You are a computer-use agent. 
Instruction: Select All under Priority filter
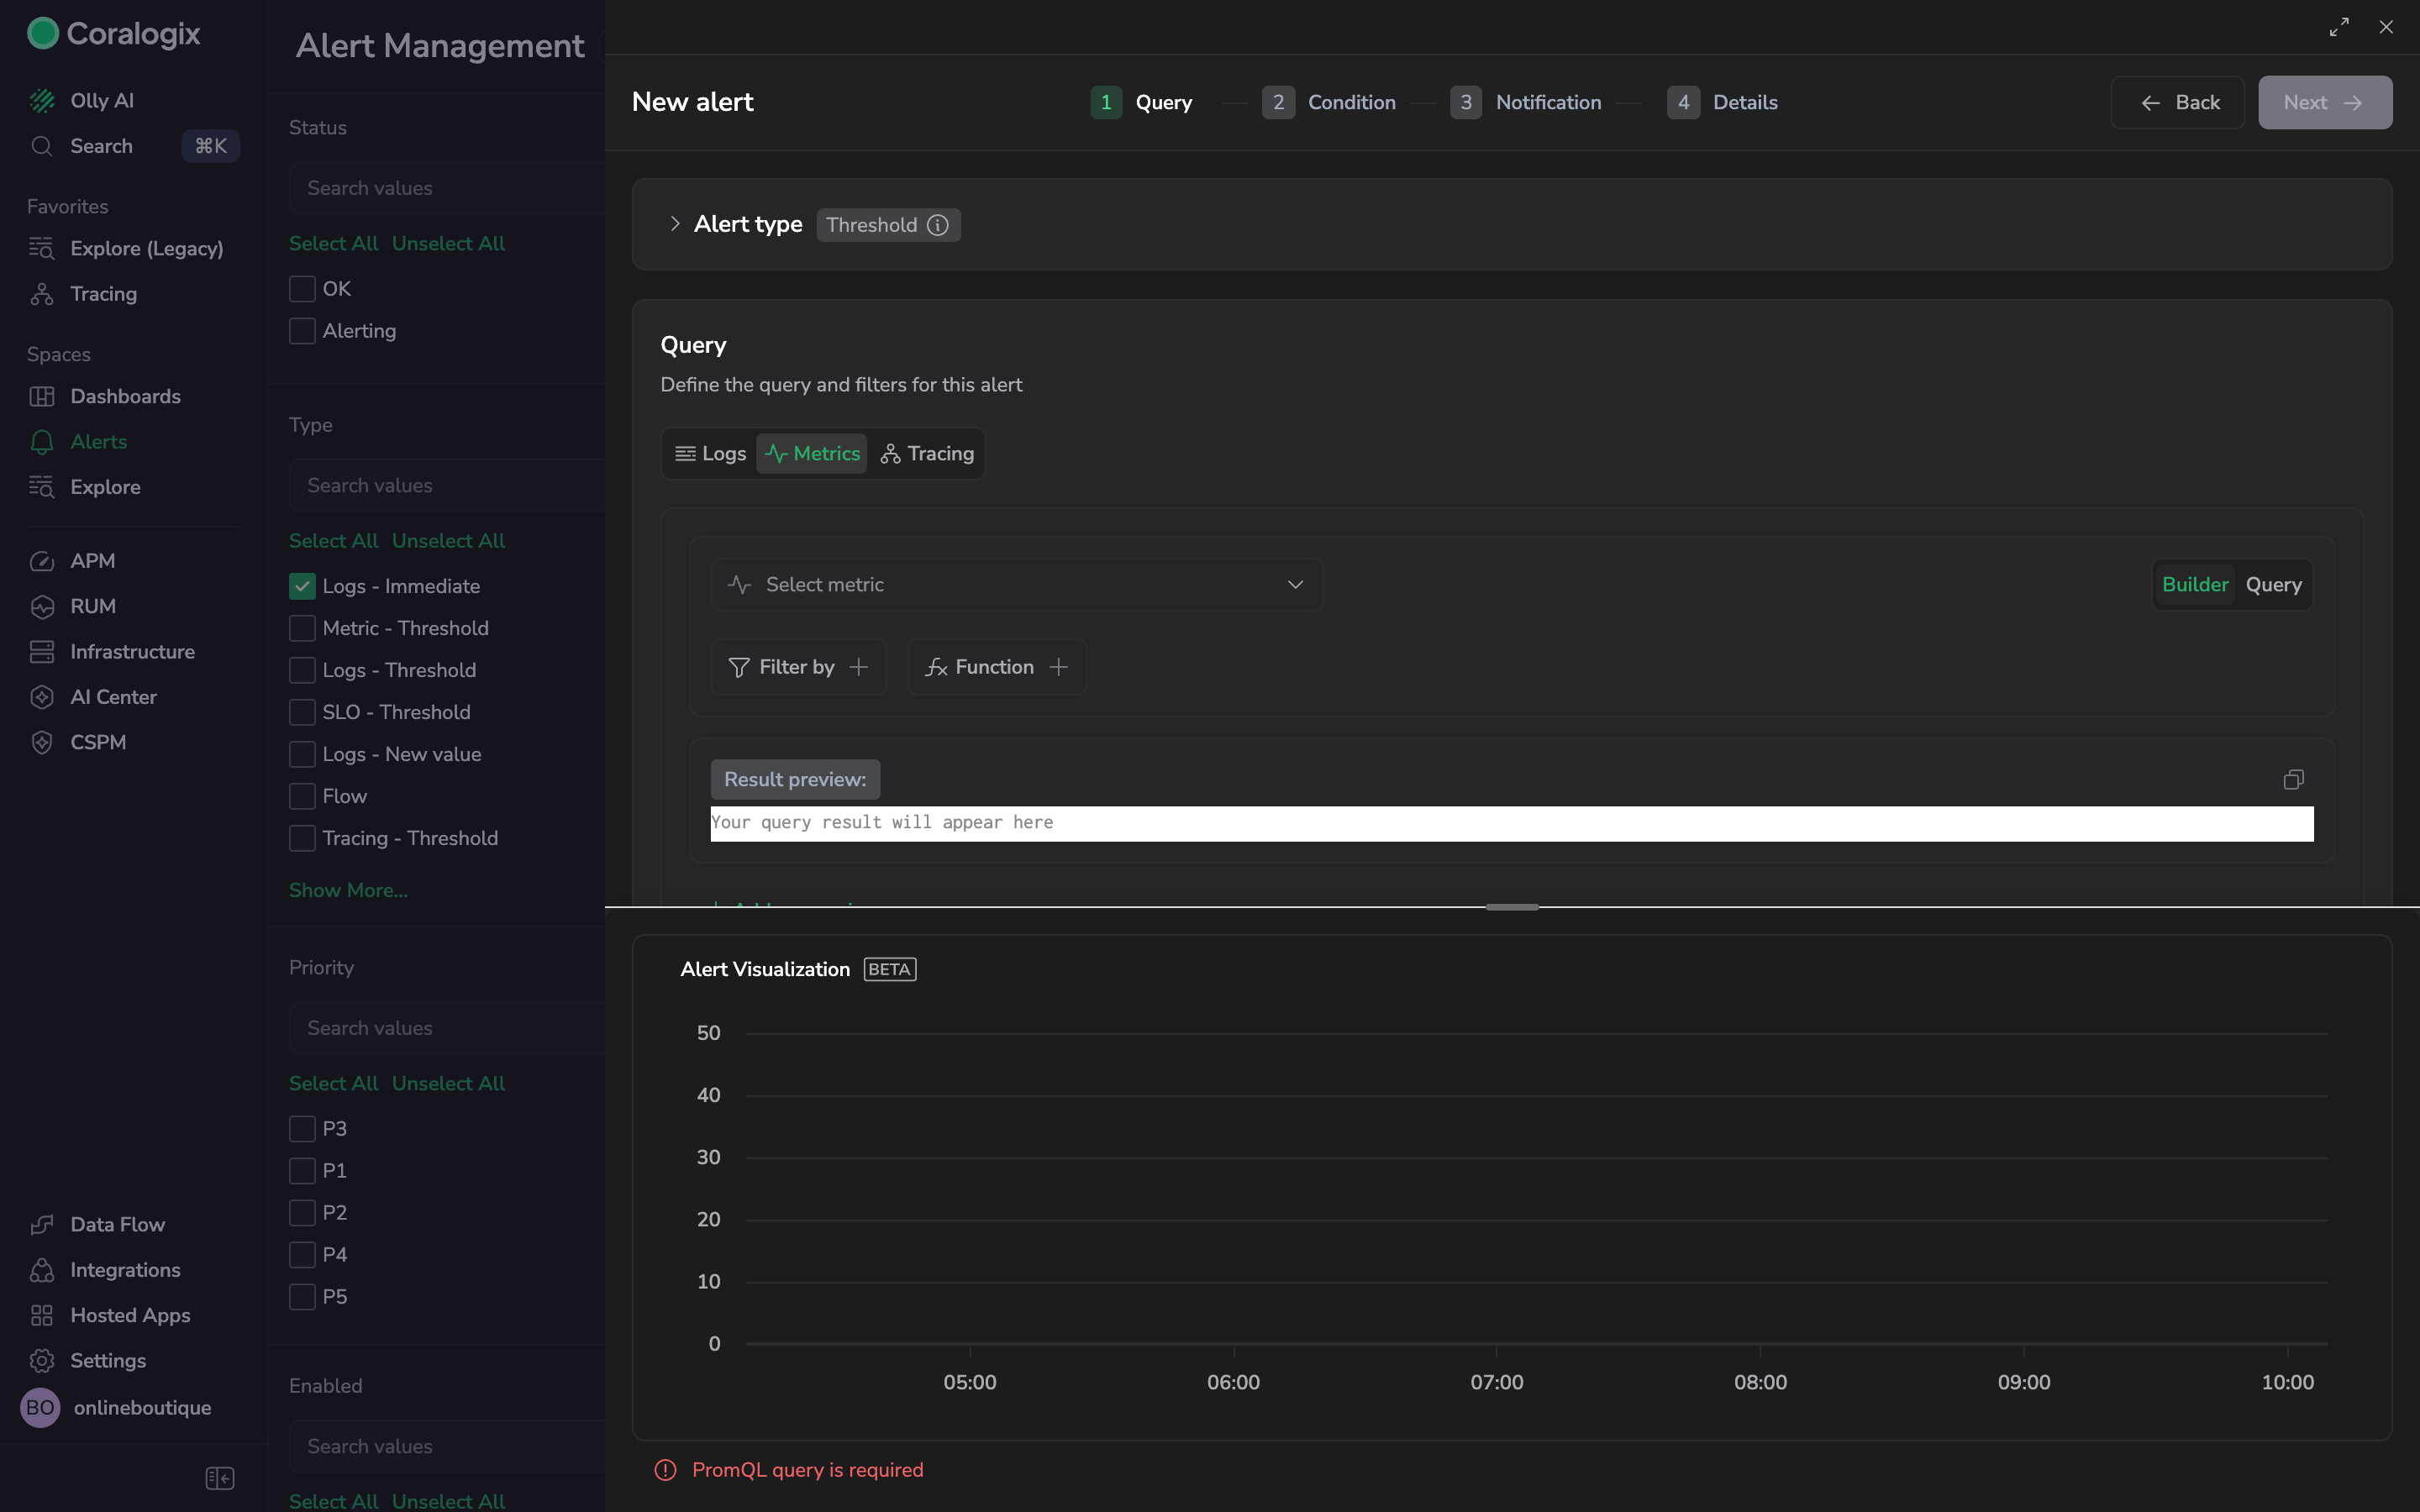point(333,1083)
